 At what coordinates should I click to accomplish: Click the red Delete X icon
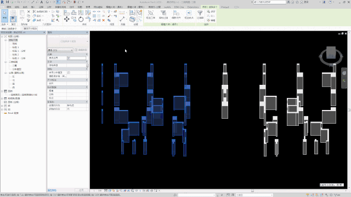[104, 20]
